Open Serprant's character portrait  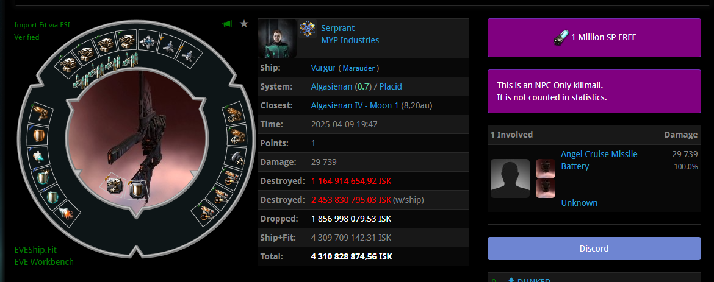[277, 38]
